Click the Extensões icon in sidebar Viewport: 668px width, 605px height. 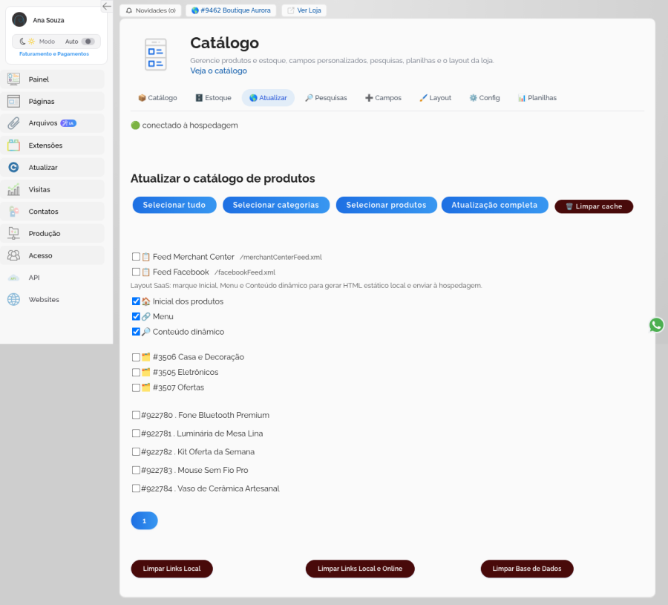pyautogui.click(x=13, y=145)
